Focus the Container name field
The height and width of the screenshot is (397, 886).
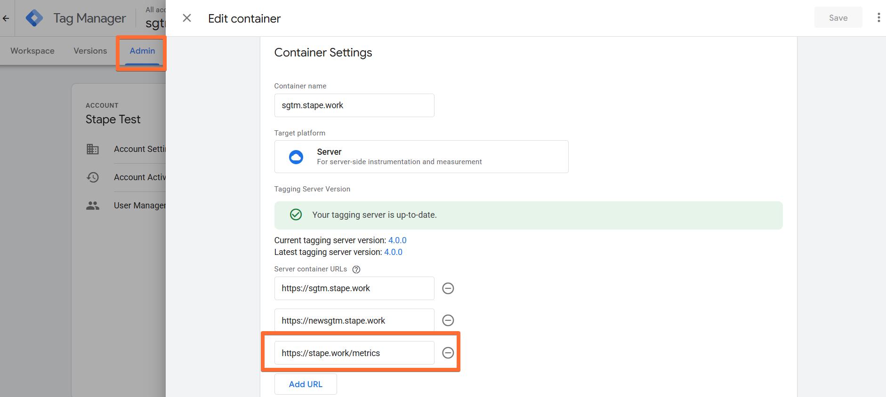[x=354, y=105]
